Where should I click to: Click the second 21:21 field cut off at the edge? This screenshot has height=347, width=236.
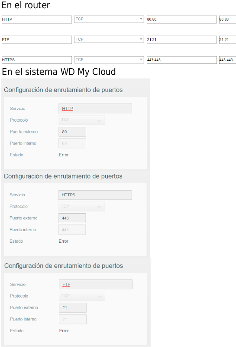click(228, 40)
